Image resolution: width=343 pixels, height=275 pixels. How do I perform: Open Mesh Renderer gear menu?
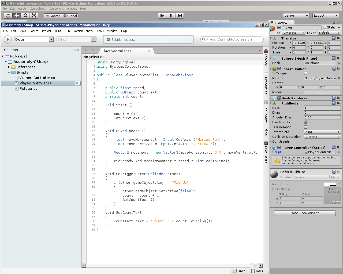click(338, 98)
